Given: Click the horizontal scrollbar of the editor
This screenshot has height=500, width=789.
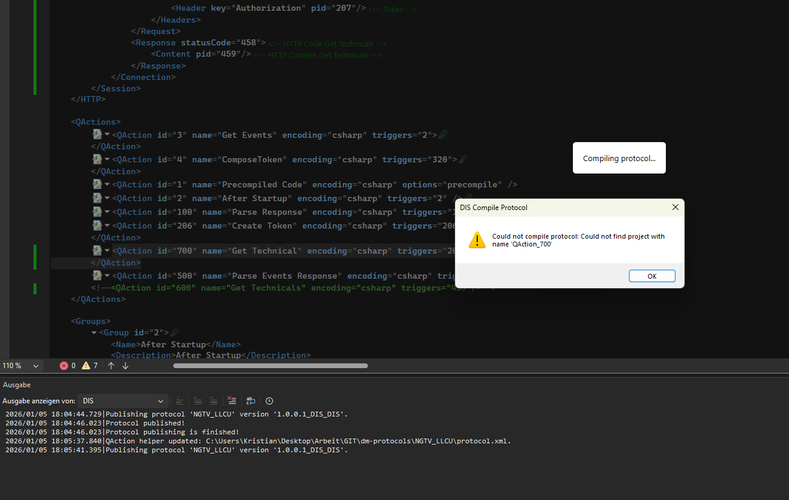Looking at the screenshot, I should pos(270,366).
